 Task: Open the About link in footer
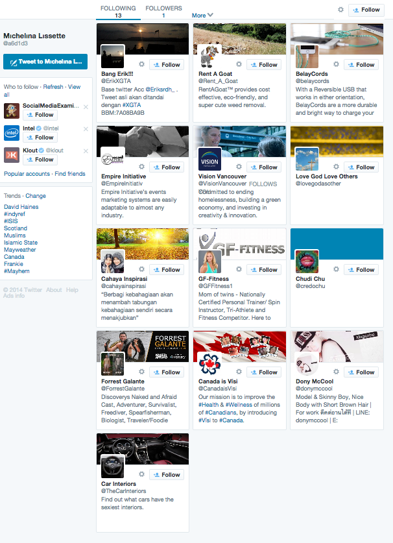[x=54, y=290]
